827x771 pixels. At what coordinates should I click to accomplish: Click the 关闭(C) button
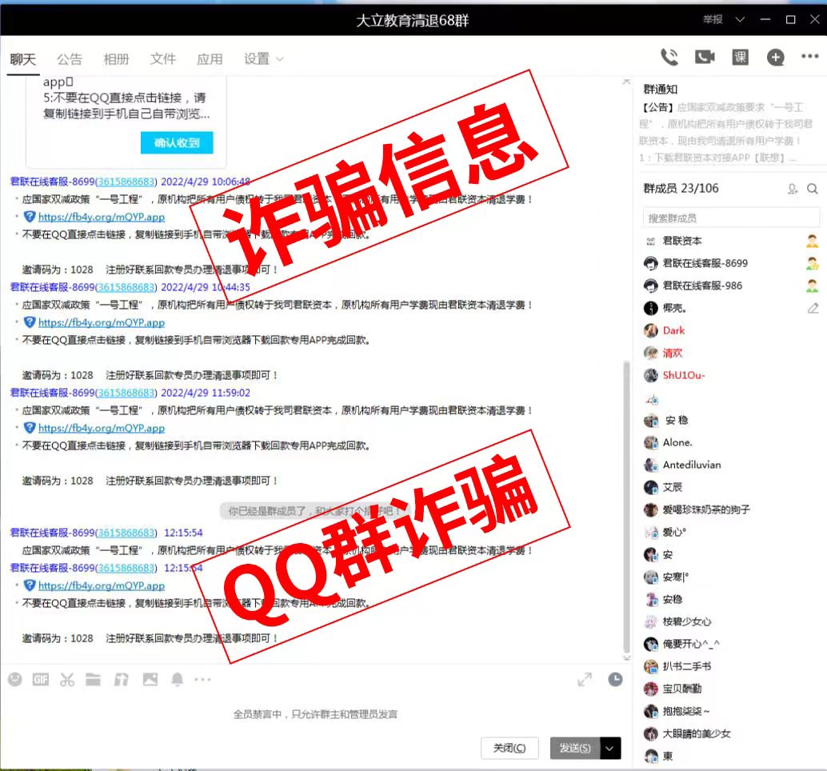509,748
